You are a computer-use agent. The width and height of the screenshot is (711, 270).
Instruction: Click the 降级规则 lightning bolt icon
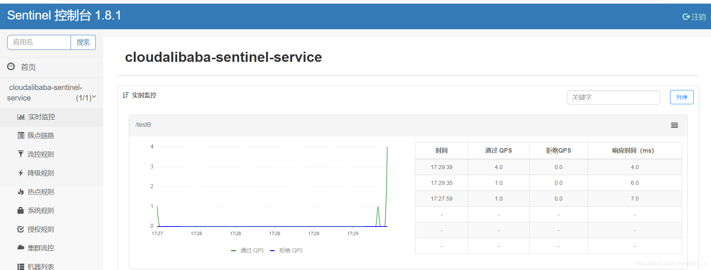21,173
